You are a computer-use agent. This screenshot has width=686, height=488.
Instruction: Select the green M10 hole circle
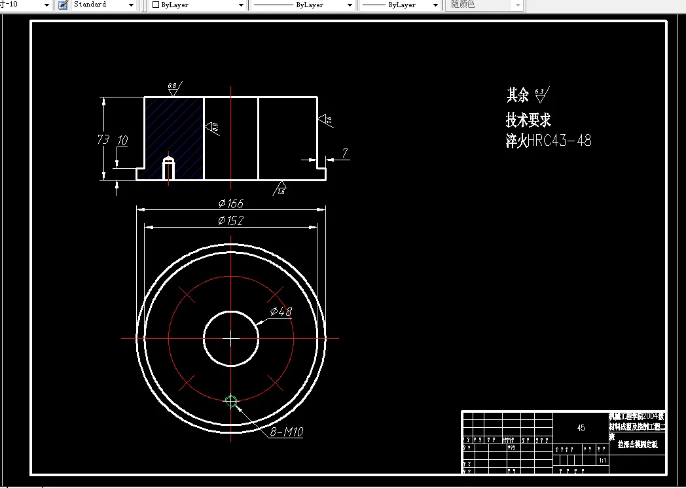coord(231,401)
